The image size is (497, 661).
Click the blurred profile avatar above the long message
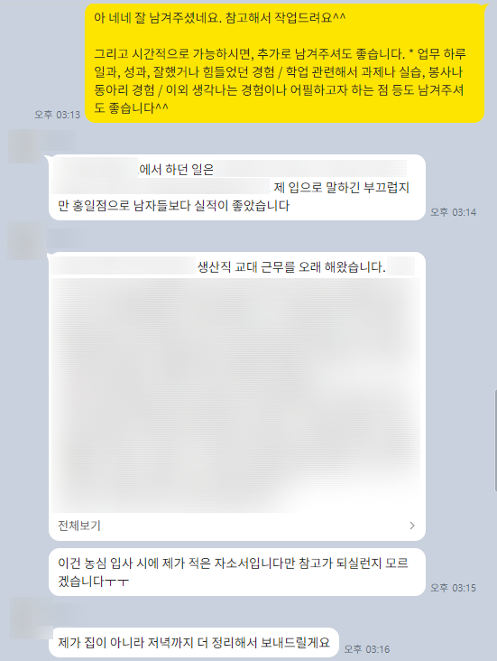tap(24, 241)
